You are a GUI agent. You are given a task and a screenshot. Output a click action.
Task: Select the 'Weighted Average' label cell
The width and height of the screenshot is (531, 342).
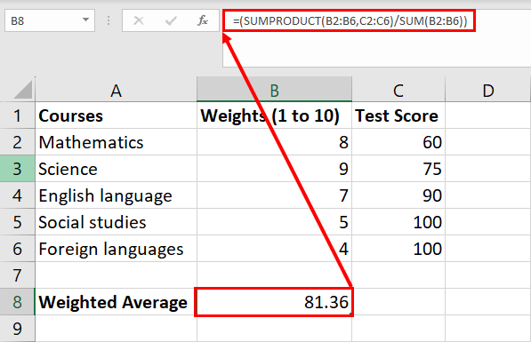point(116,302)
